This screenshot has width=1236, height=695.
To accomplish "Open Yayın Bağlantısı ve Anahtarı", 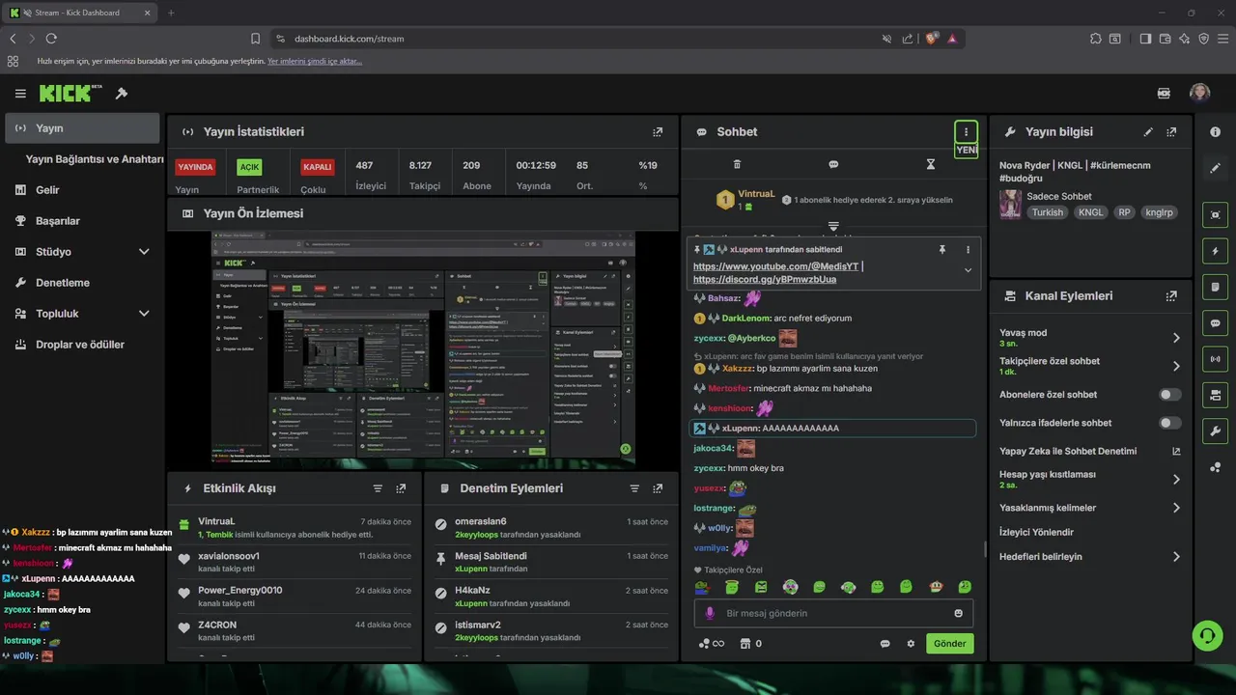I will click(95, 159).
